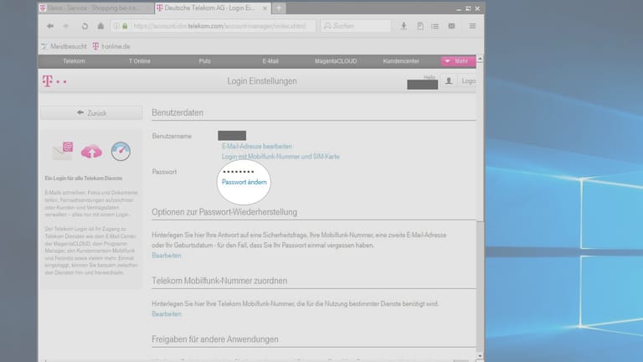
Task: Click Bearbeiten under Telekom Mobilfunk-Nummer zuordnen
Action: click(166, 314)
